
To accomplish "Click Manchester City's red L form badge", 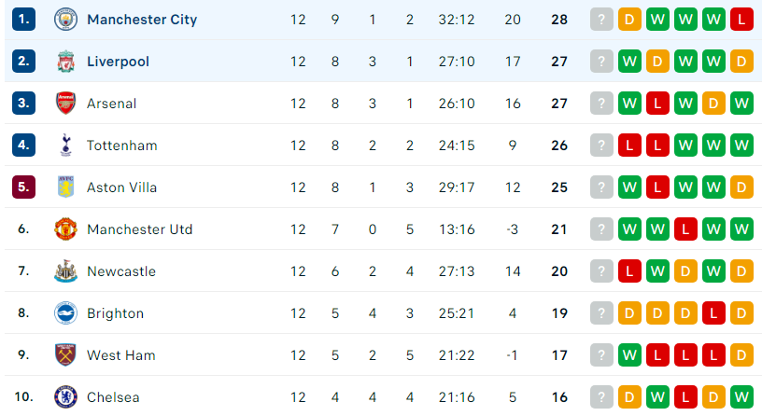I will [741, 20].
